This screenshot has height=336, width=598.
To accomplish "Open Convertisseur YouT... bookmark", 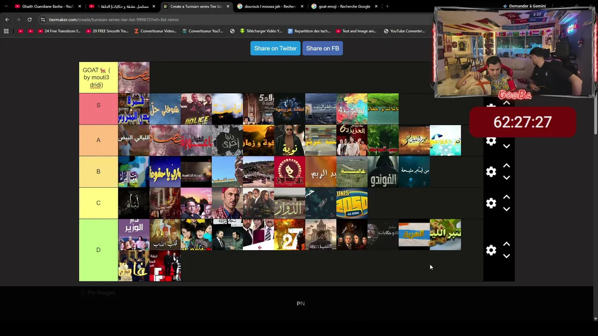I will [x=203, y=31].
